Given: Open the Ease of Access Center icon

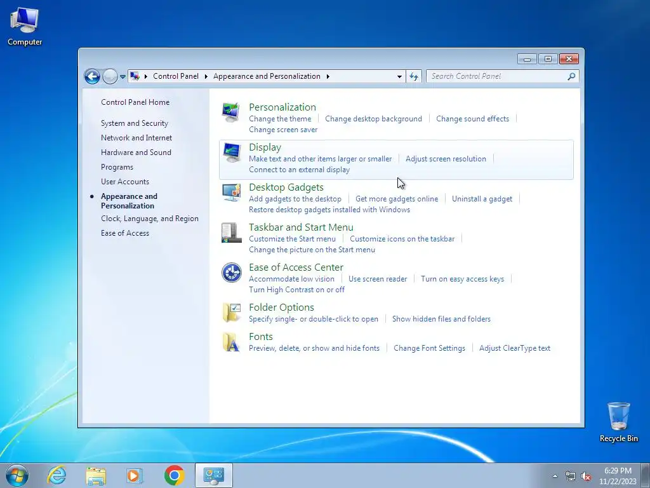Looking at the screenshot, I should (231, 273).
